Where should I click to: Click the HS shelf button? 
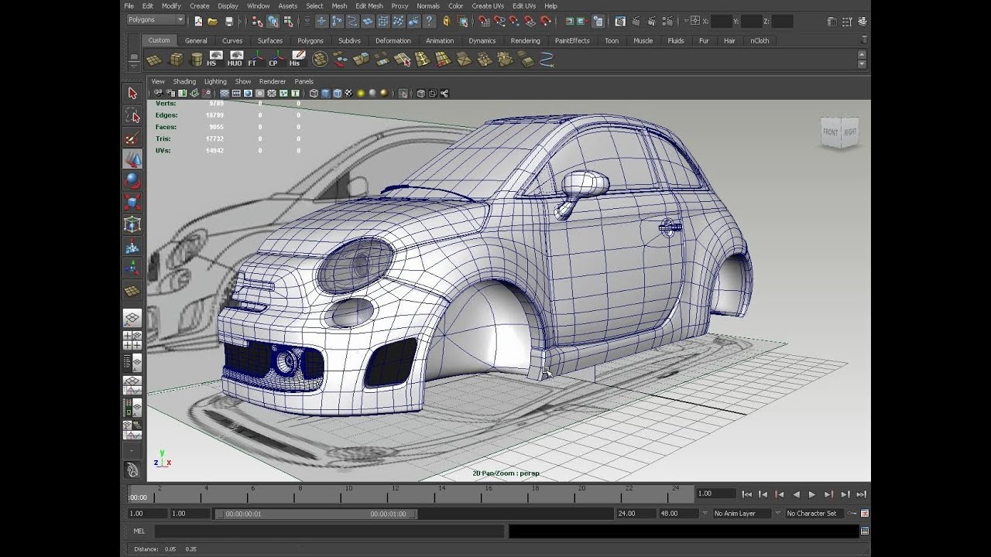tap(216, 59)
